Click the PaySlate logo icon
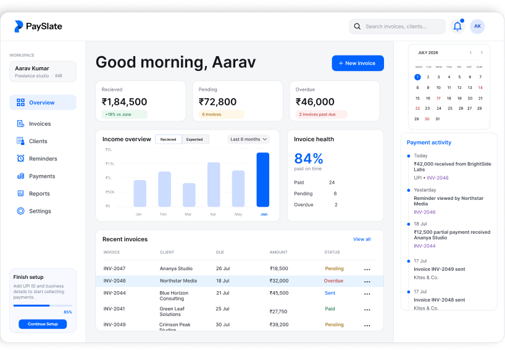 click(x=19, y=27)
